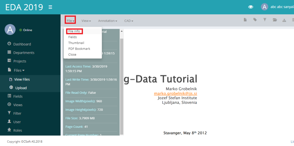Image resolution: width=294 pixels, height=146 pixels.
Task: Open Projects from the sidebar
Action: tap(20, 61)
